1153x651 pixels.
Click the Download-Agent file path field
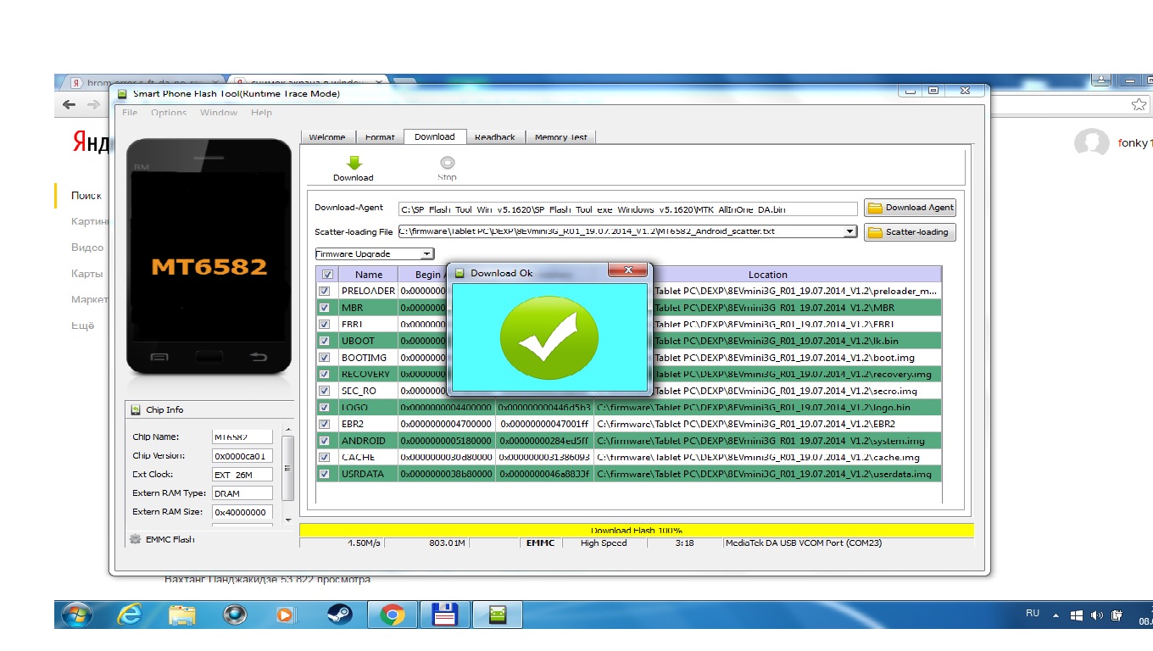(x=627, y=209)
